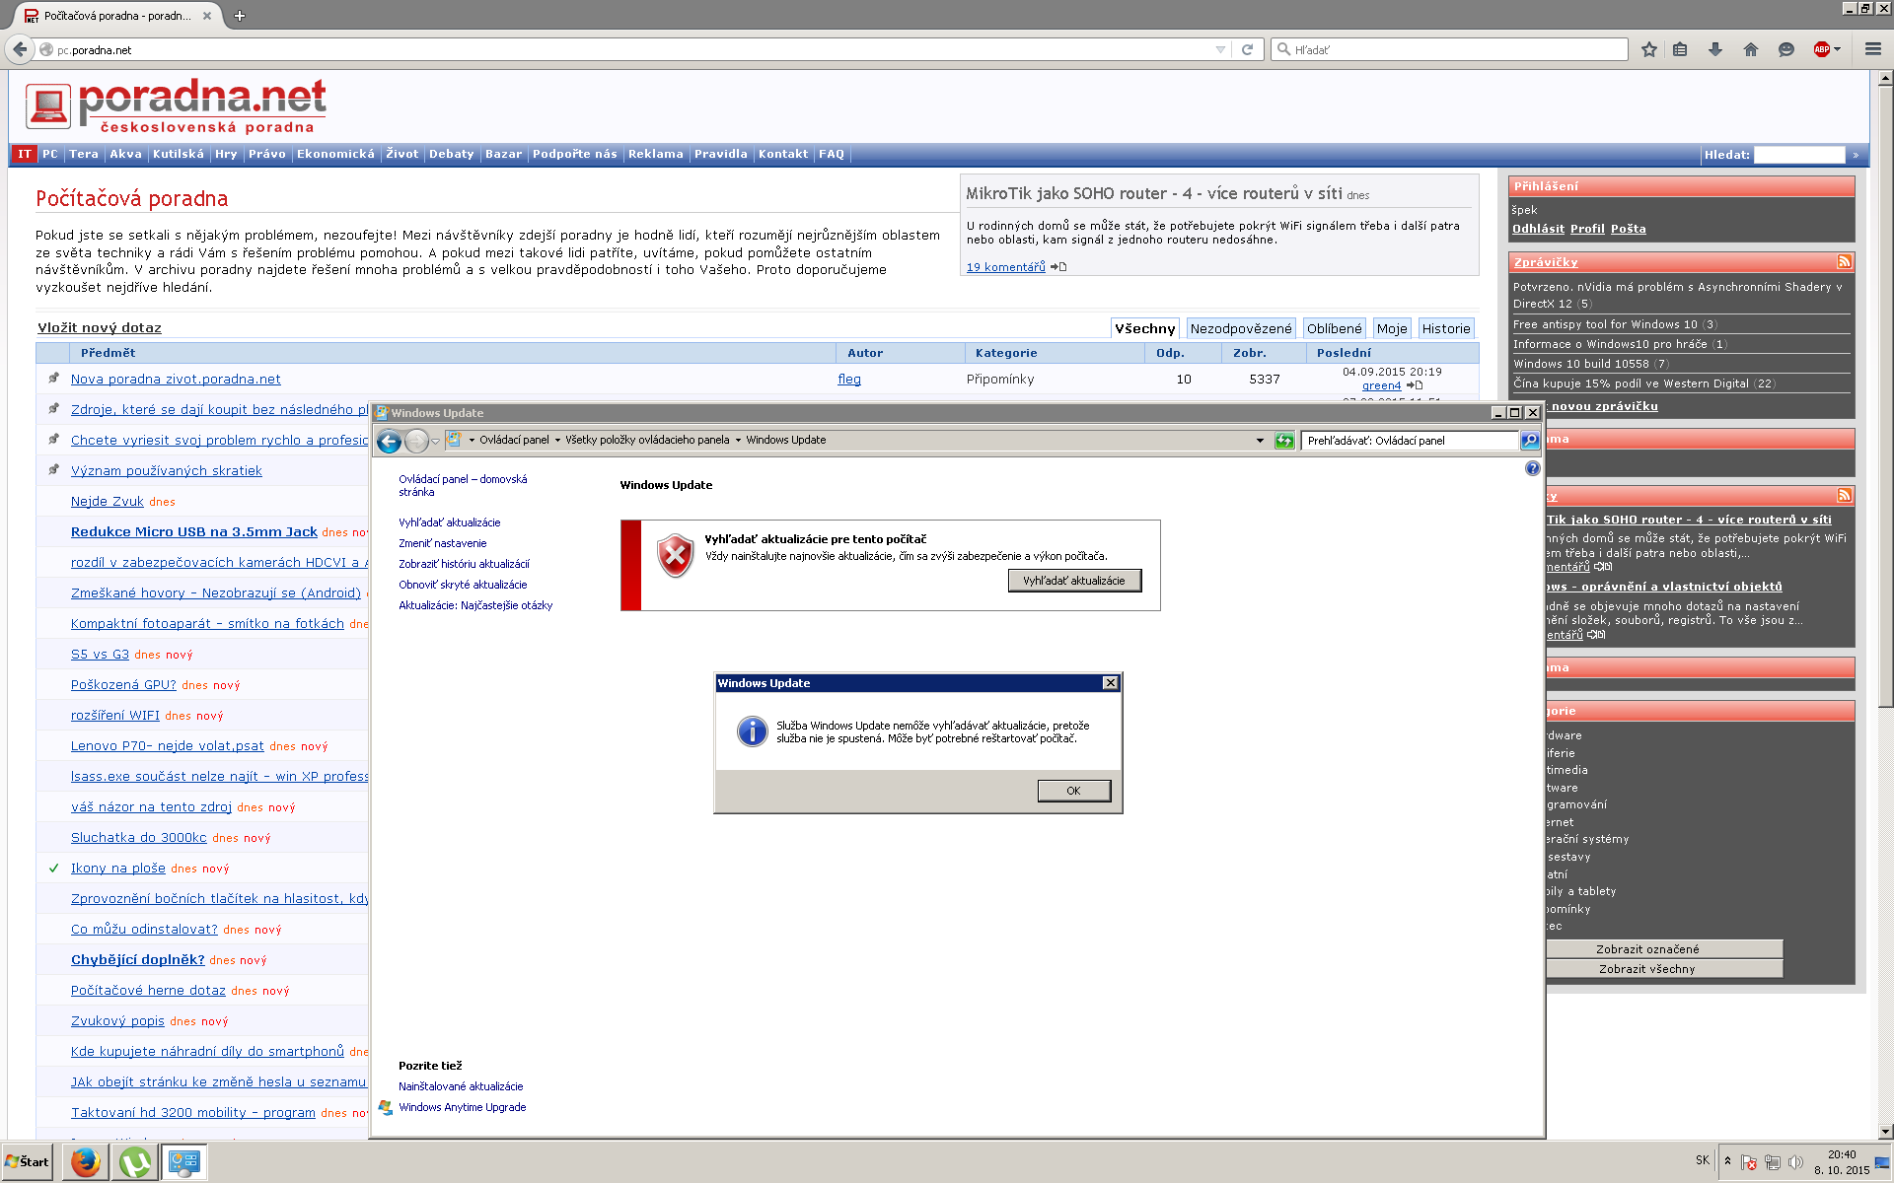
Task: Click the Firefox bookmark star icon
Action: (1648, 49)
